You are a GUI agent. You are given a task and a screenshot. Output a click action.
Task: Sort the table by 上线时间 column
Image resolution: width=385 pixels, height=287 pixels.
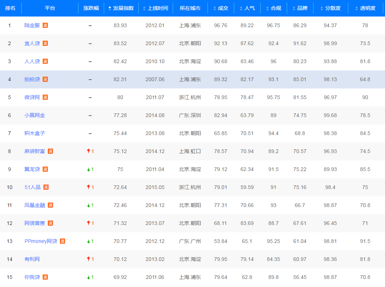pyautogui.click(x=155, y=8)
